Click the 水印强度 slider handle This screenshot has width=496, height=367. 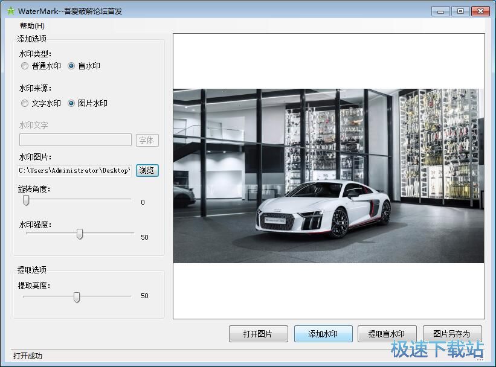79,234
